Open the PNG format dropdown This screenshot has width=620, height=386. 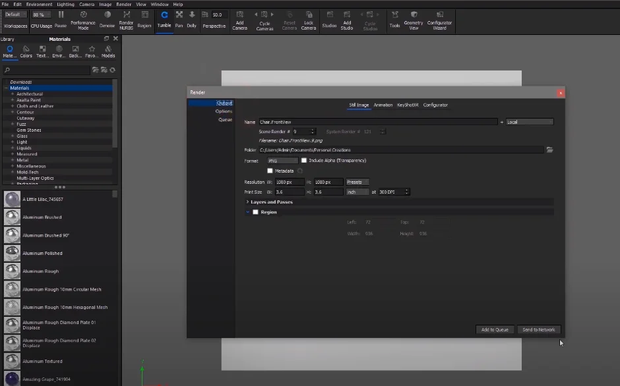(x=282, y=161)
